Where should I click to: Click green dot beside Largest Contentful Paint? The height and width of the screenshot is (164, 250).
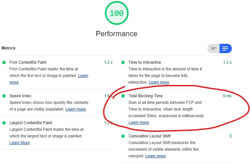pyautogui.click(x=4, y=123)
